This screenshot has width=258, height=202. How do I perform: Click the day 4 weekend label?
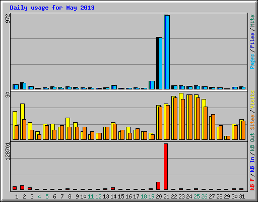pyautogui.click(x=39, y=196)
